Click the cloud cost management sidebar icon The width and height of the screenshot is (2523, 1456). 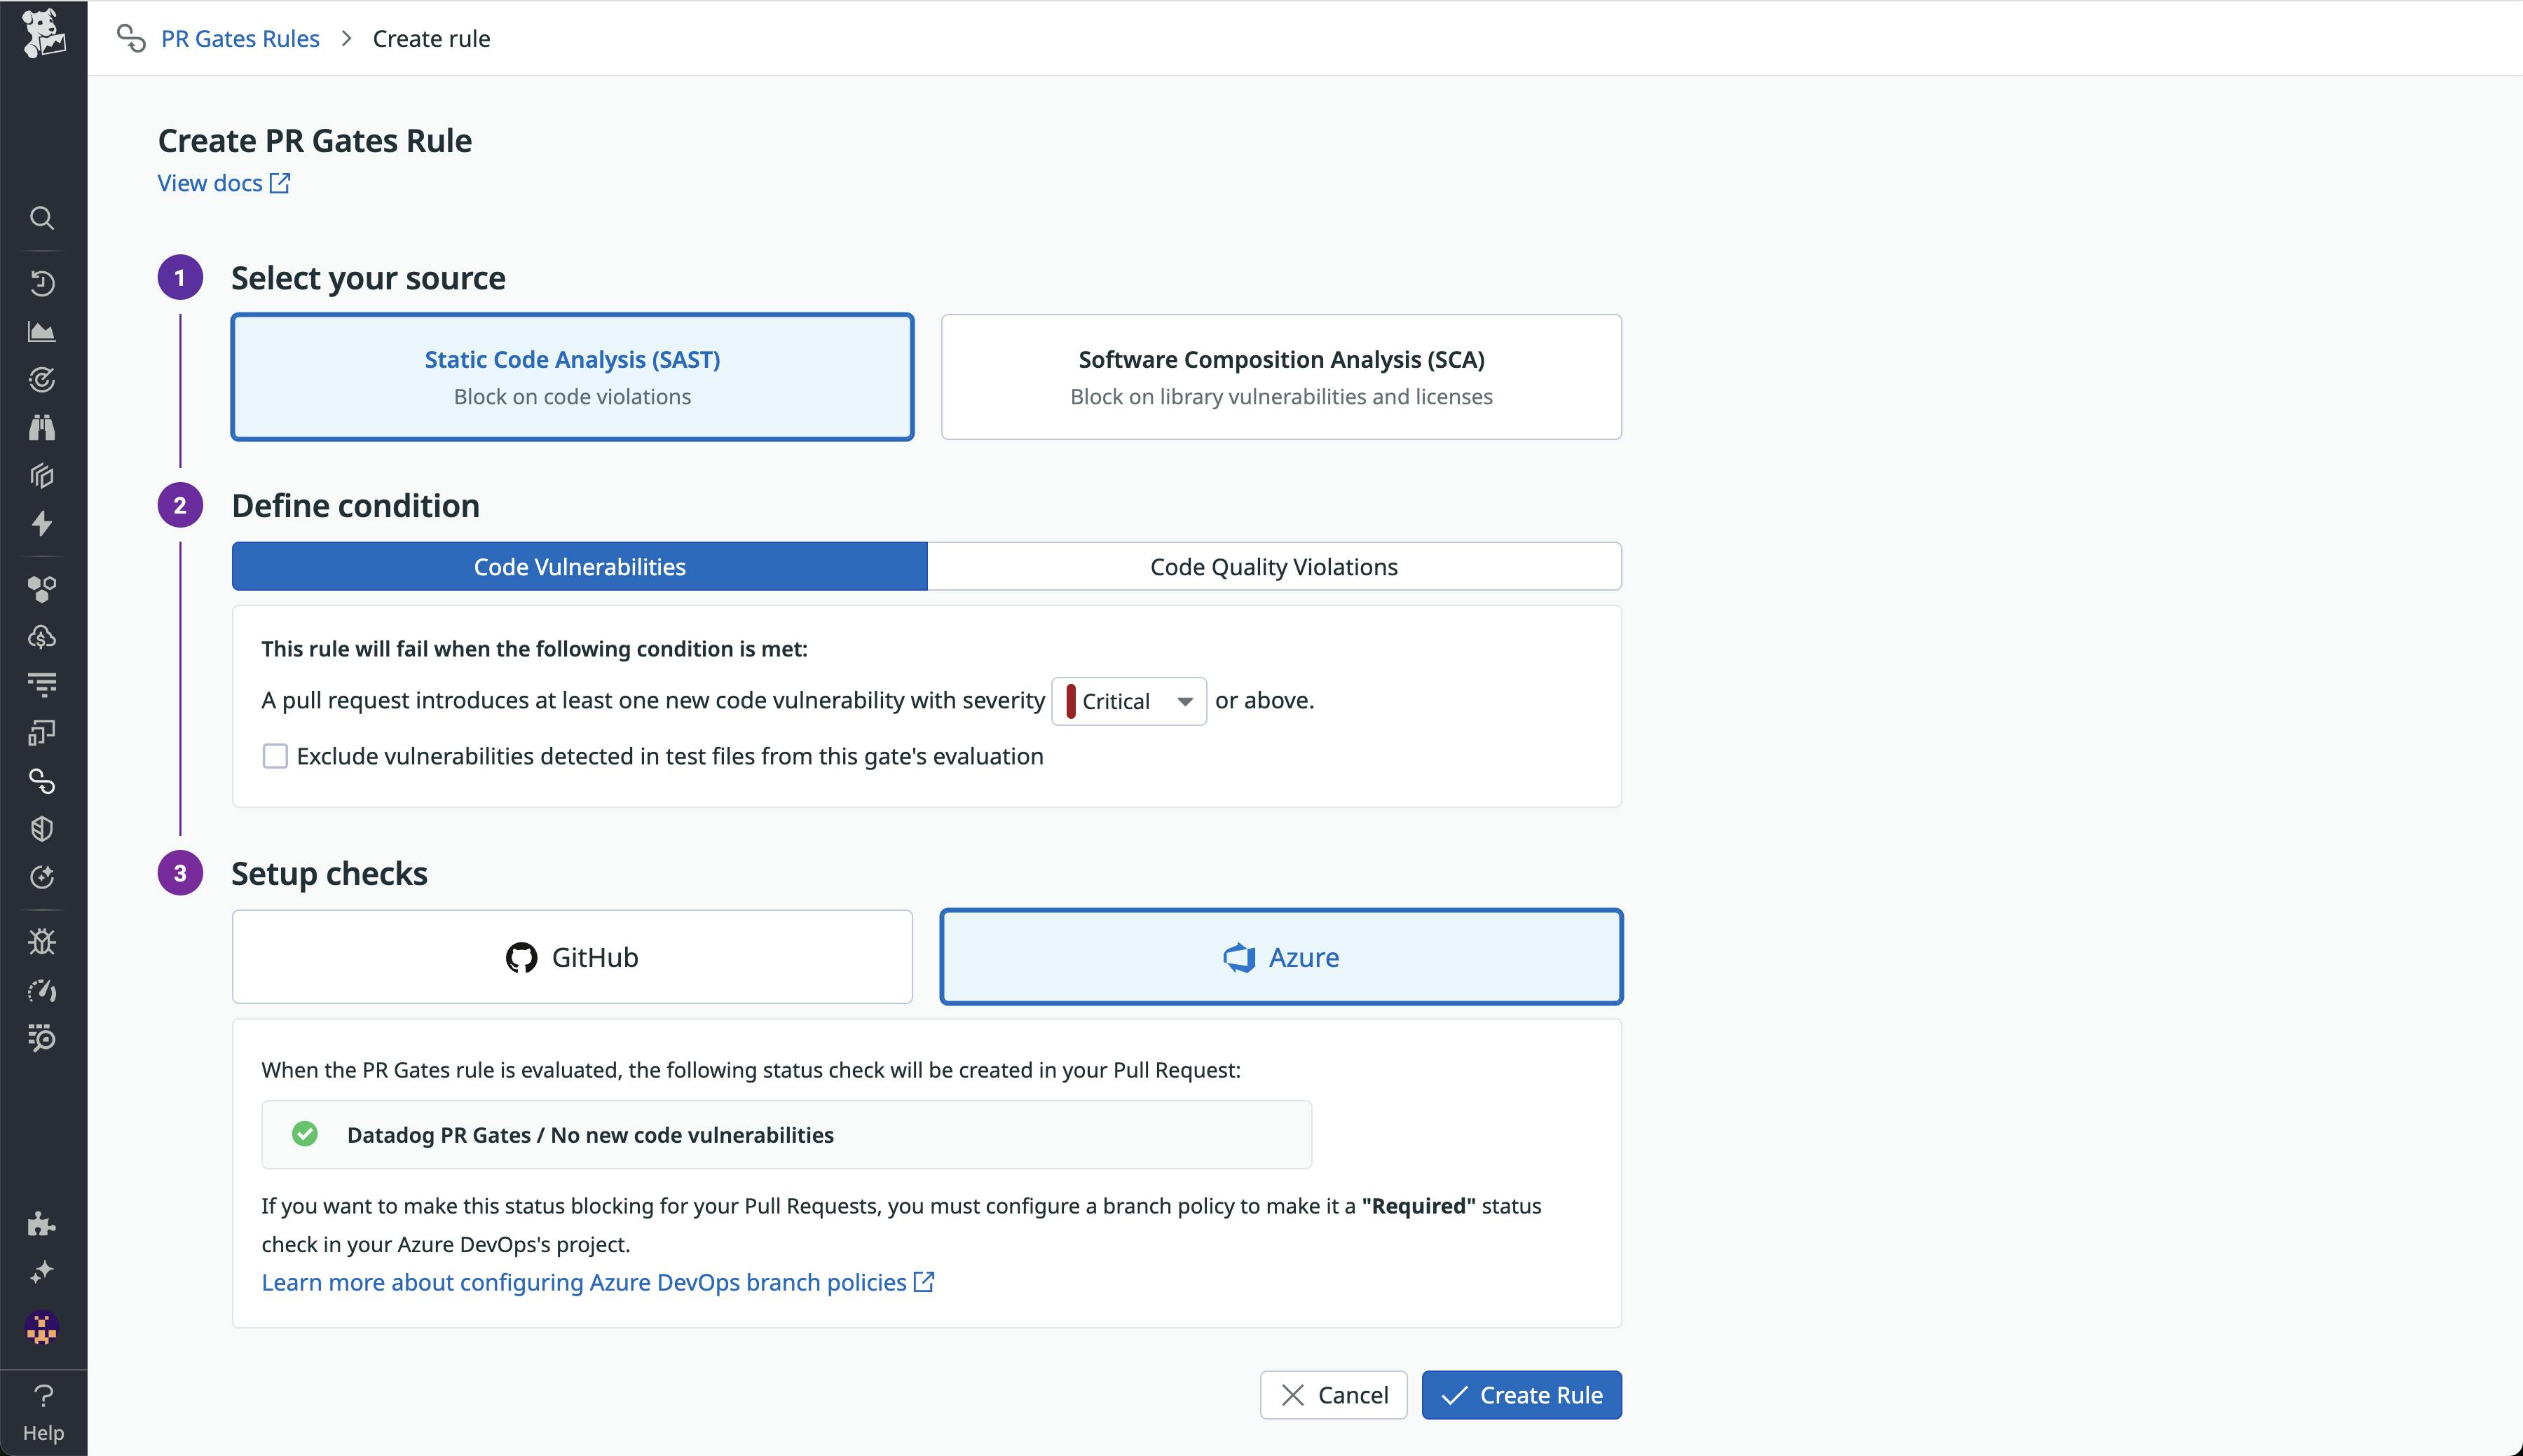click(42, 637)
